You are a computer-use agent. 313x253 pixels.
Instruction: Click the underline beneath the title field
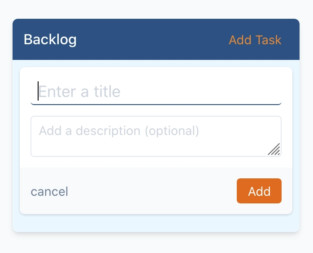(x=156, y=104)
